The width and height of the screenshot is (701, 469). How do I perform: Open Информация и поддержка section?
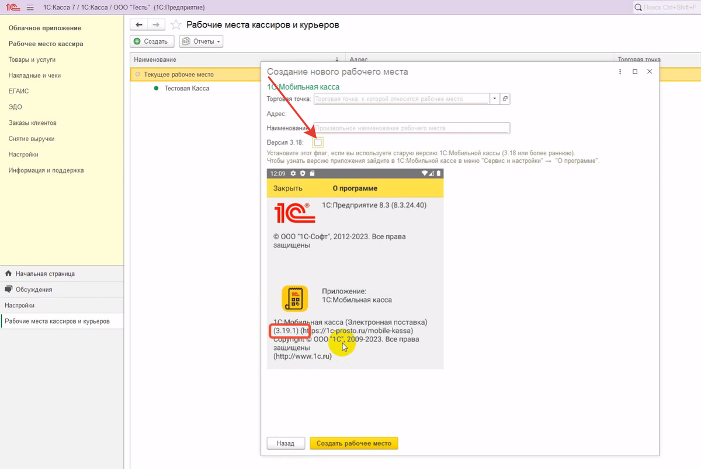tap(46, 170)
